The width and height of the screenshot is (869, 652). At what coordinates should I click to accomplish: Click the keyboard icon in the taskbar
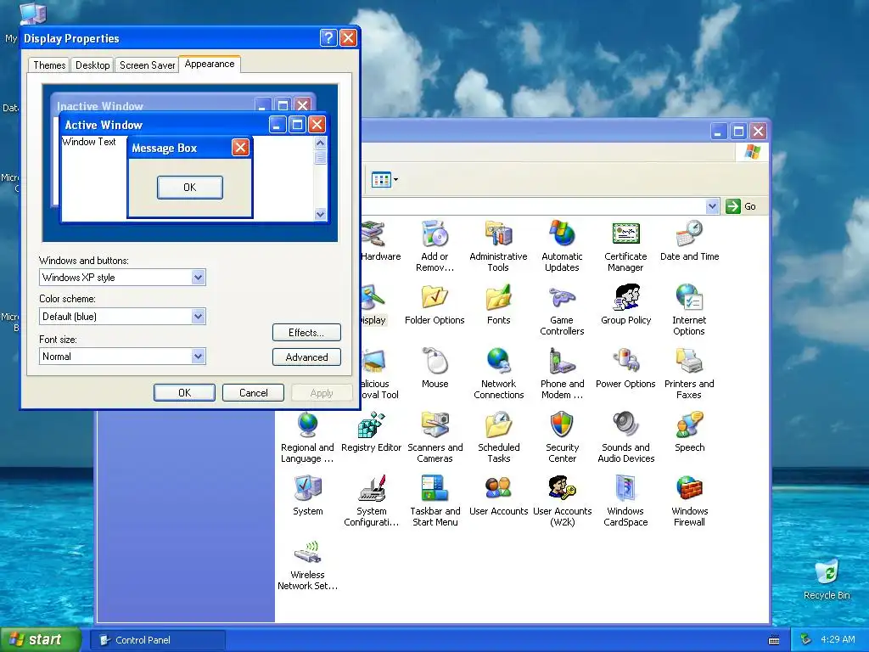click(x=774, y=640)
